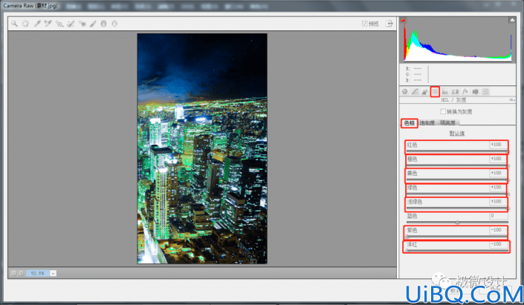Select the Radial Filter tool
The width and height of the screenshot is (524, 305).
[114, 23]
